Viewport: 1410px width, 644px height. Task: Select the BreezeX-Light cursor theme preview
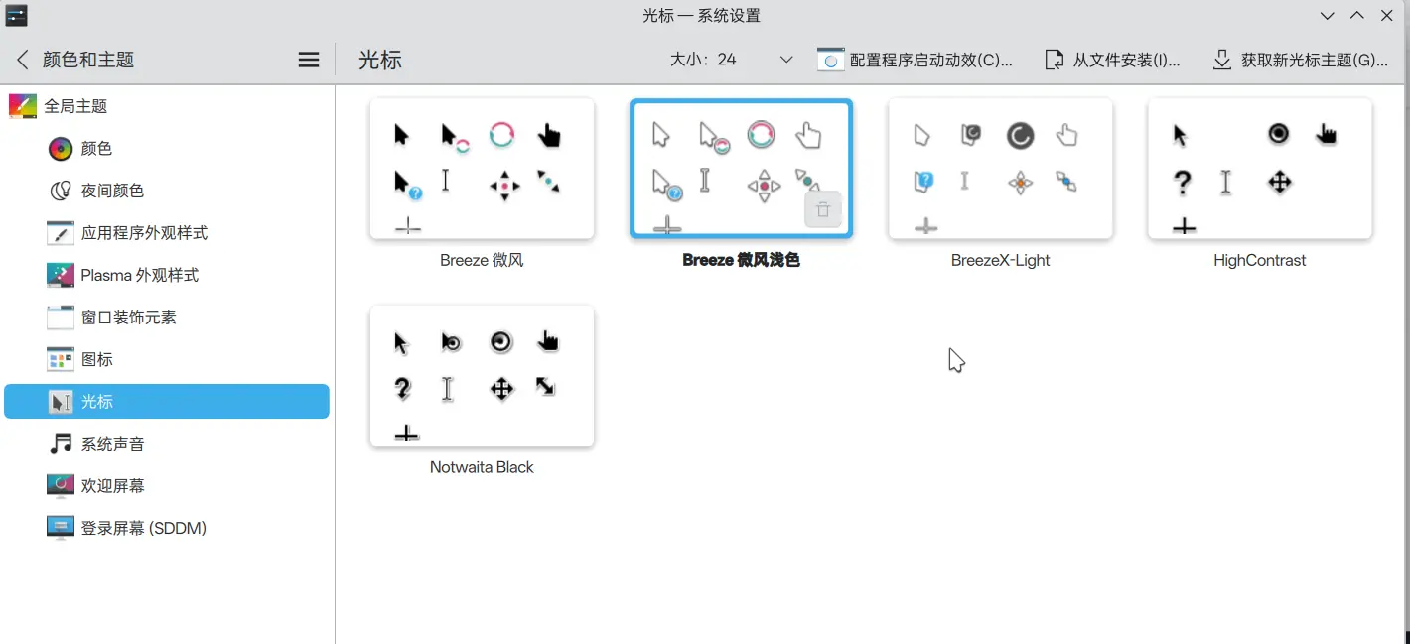[x=1001, y=169]
